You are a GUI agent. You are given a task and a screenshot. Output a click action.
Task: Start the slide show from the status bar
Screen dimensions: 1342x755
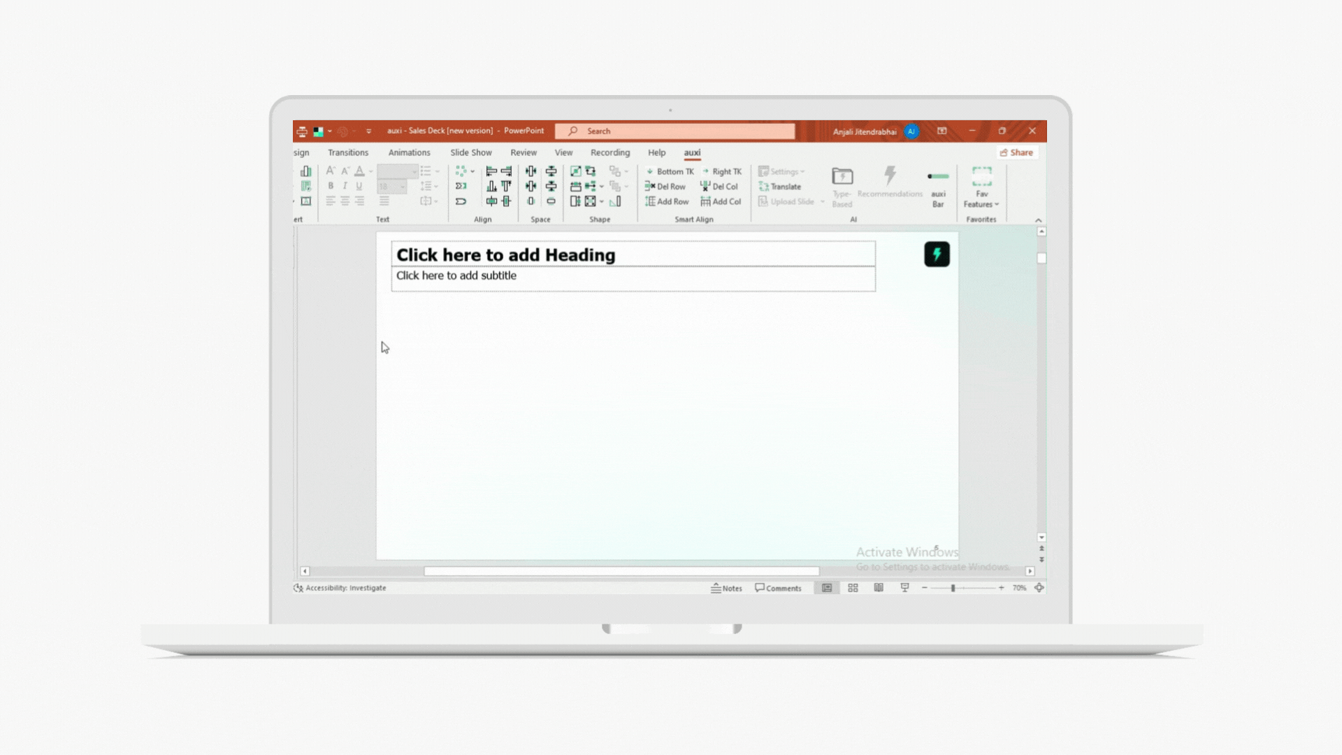click(x=904, y=588)
